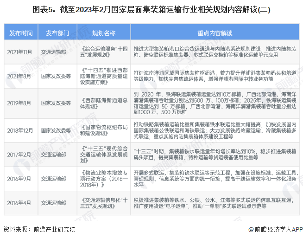Click 国家发改委等 in the 2018年12月 row
The height and width of the screenshot is (239, 303).
coord(56,130)
